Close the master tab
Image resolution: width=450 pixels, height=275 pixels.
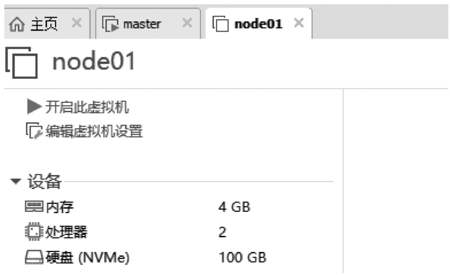coord(187,24)
